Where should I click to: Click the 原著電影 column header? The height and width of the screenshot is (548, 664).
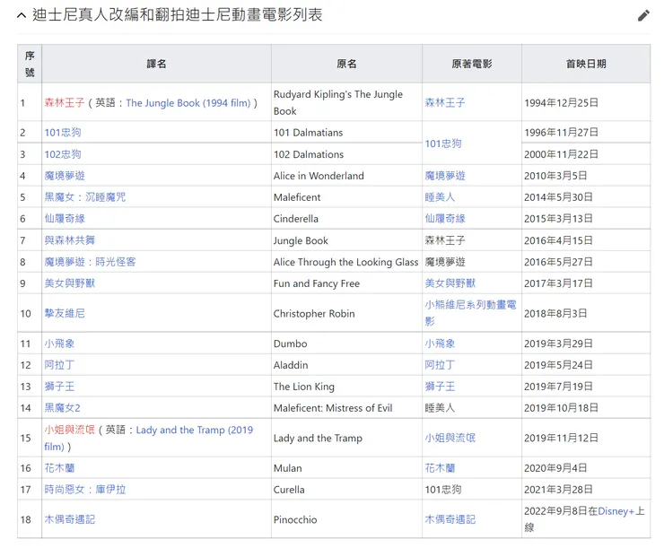472,64
